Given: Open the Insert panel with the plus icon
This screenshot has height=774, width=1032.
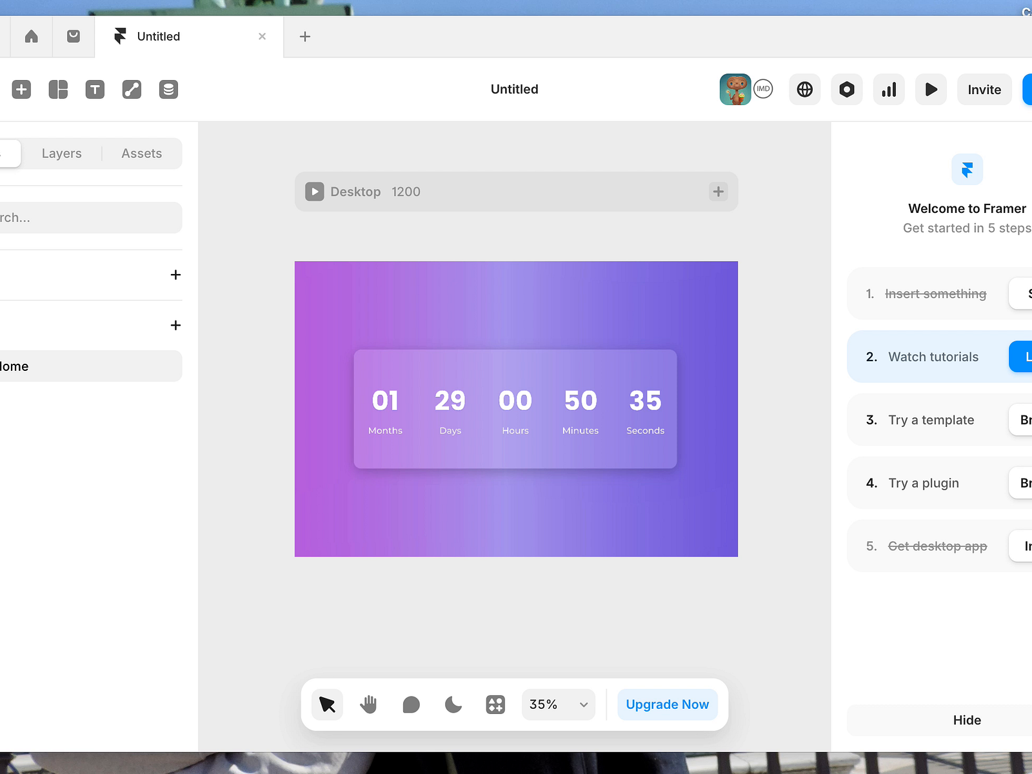Looking at the screenshot, I should coord(21,89).
